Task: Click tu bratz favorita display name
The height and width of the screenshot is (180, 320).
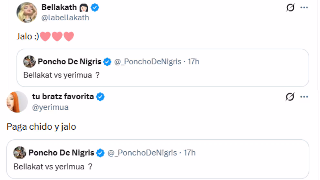Action: pos(63,96)
